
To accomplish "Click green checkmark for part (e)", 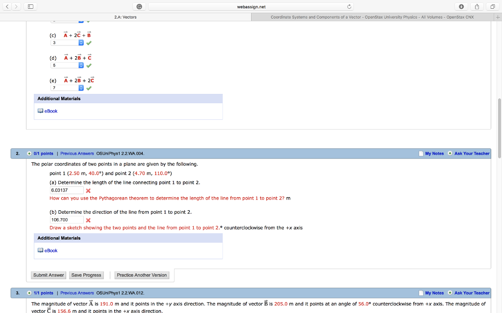I will pyautogui.click(x=89, y=88).
